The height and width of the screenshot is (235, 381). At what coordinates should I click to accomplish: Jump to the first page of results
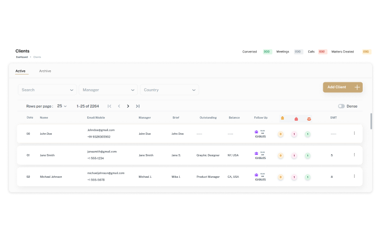110,106
